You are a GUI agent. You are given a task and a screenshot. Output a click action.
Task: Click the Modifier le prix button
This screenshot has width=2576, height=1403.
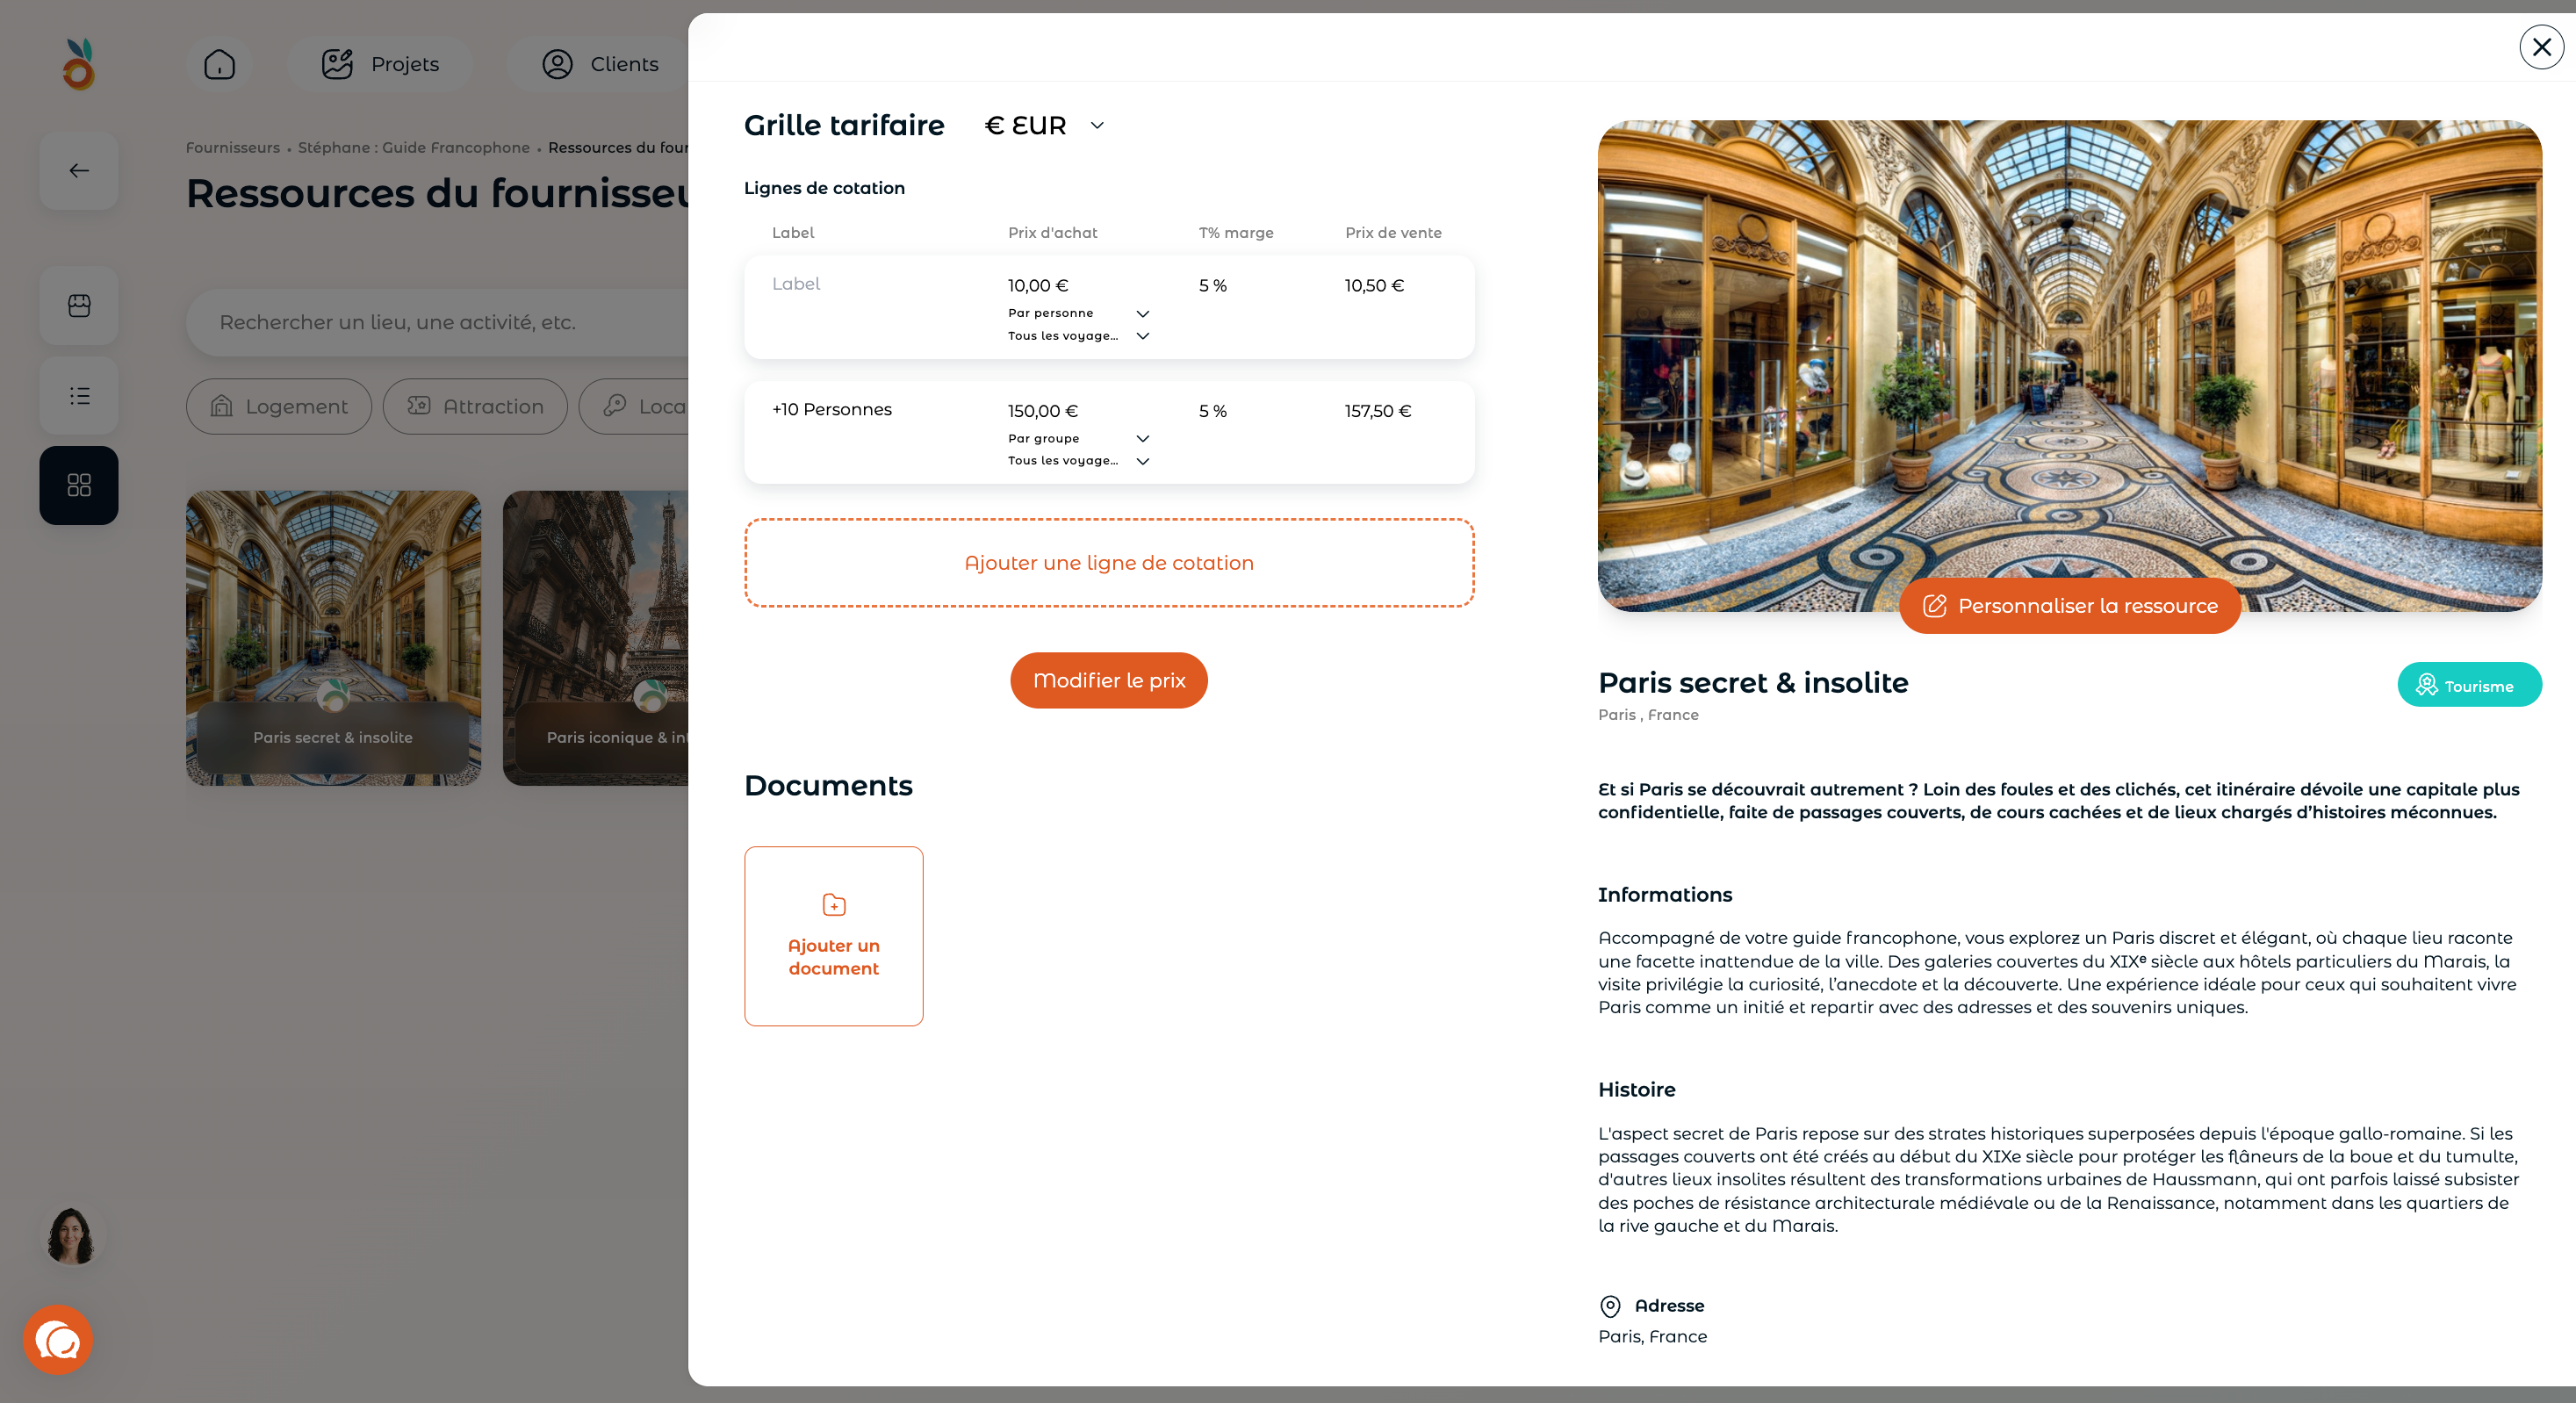point(1109,680)
